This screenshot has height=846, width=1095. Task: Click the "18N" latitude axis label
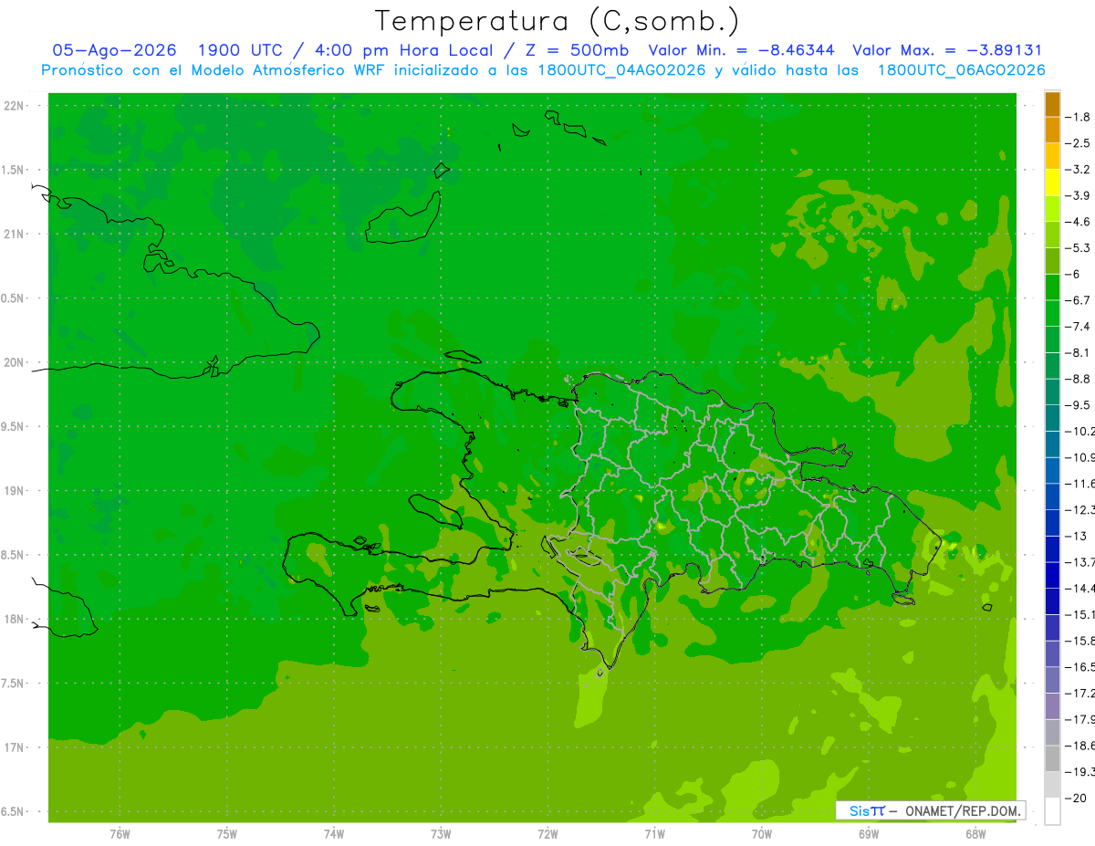(x=15, y=619)
